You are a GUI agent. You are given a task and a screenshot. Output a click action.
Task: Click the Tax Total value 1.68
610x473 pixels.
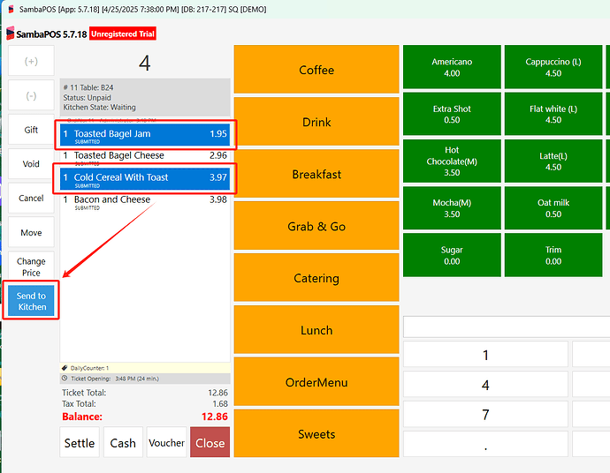click(220, 404)
